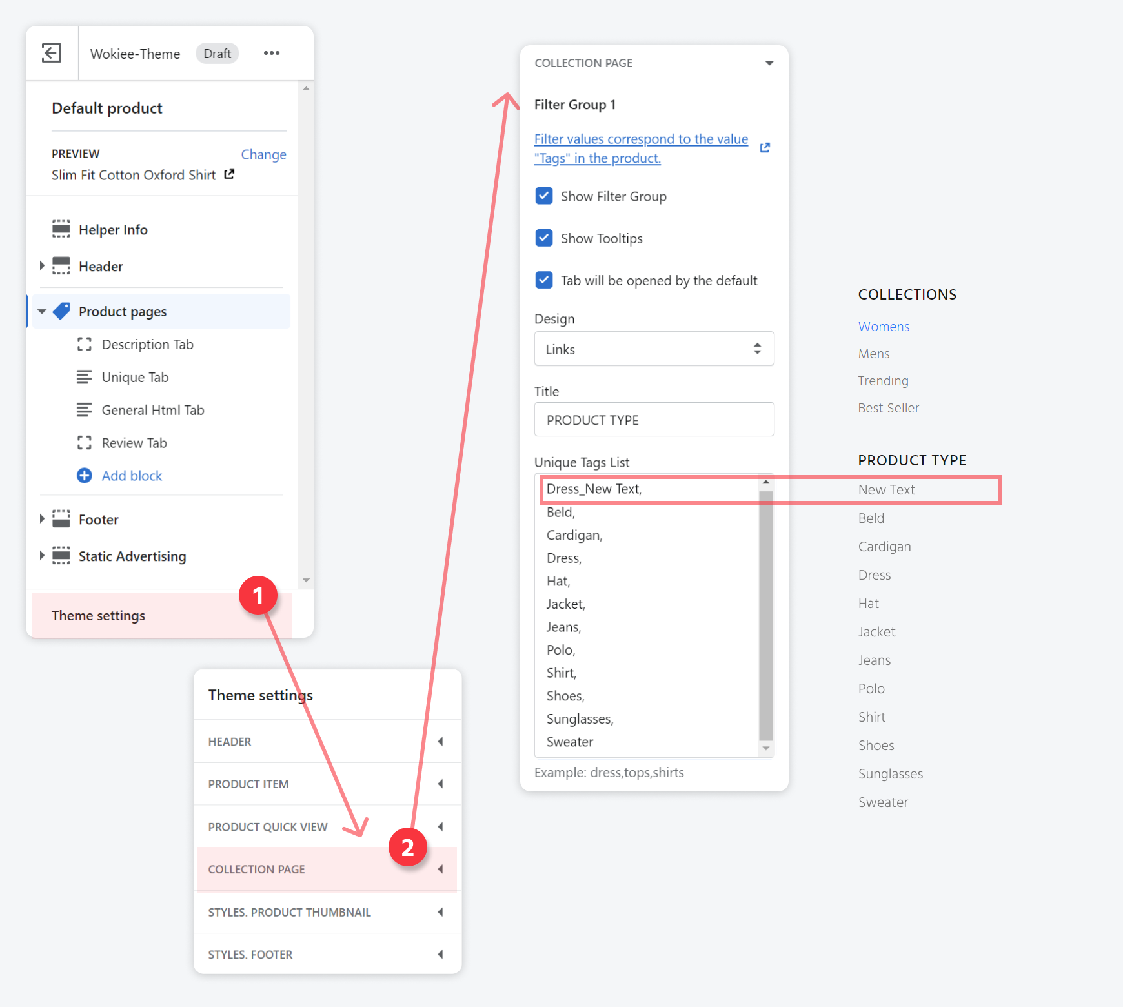Click the Change preview link
This screenshot has height=1007, width=1123.
click(263, 154)
